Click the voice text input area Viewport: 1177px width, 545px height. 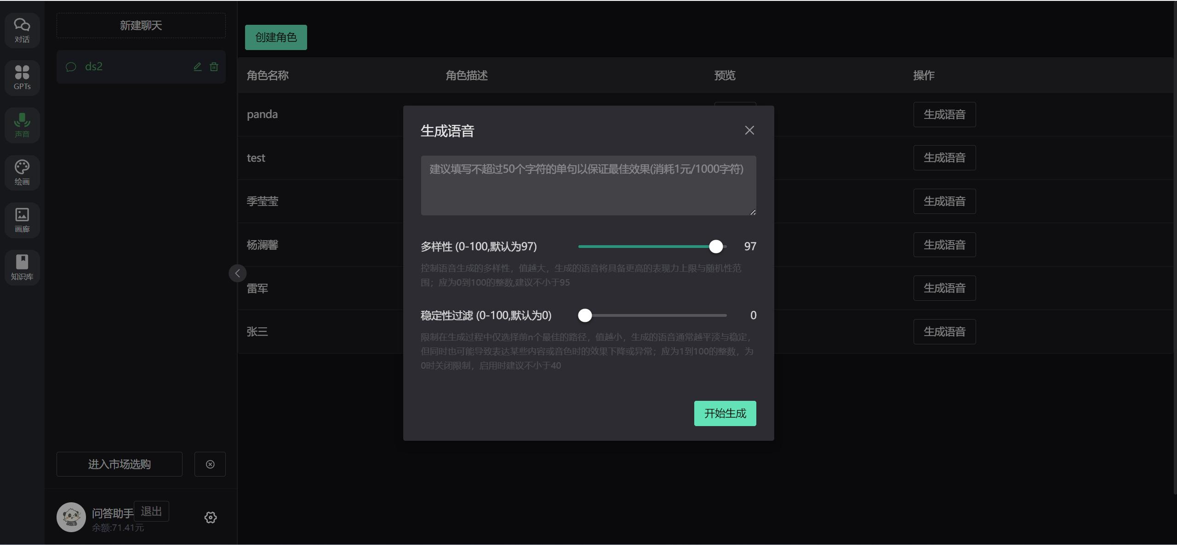pyautogui.click(x=588, y=185)
